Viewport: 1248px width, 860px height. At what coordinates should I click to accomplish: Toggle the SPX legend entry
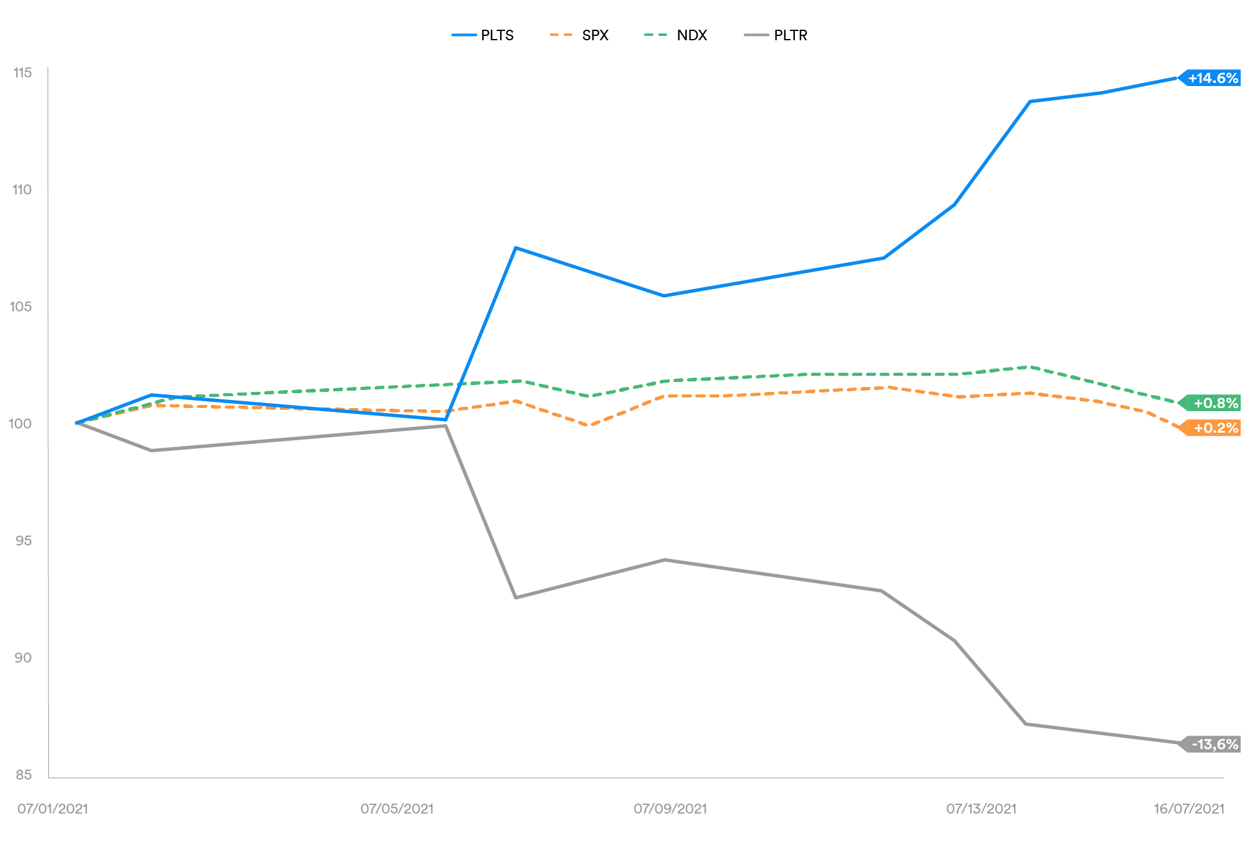[595, 35]
